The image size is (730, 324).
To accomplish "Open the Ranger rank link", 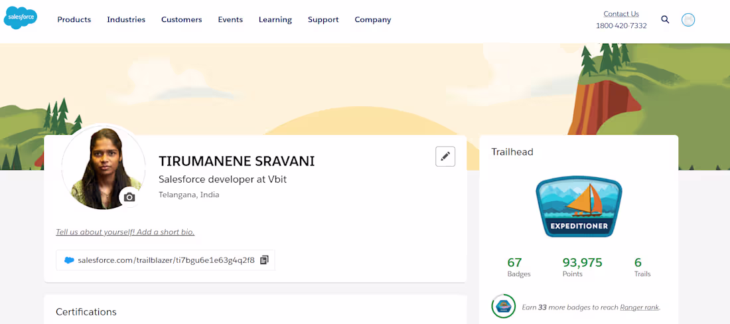I will (640, 307).
